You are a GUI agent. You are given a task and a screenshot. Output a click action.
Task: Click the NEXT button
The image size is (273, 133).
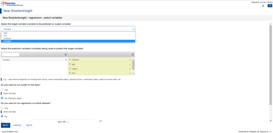[x=6, y=125]
